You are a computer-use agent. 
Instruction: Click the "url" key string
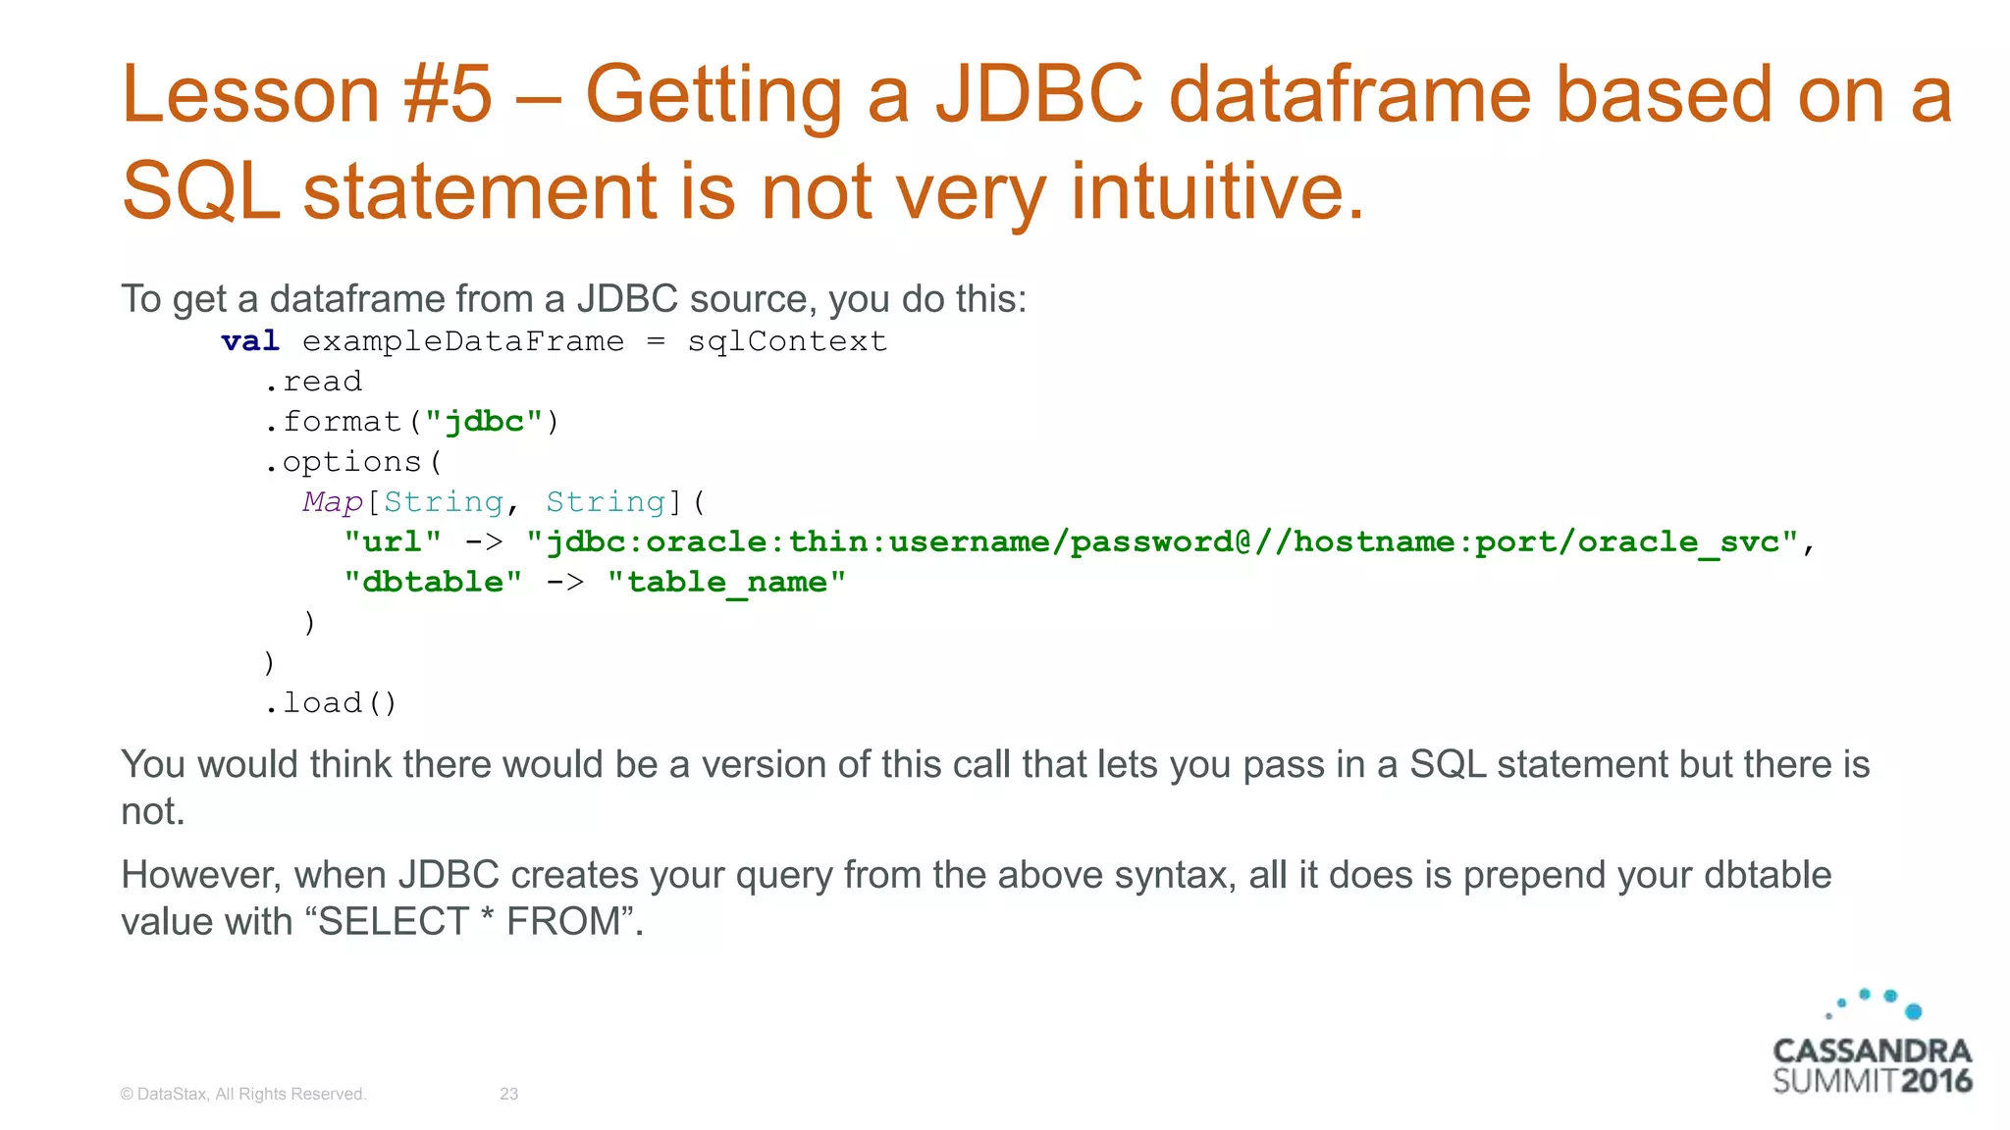pyautogui.click(x=393, y=542)
